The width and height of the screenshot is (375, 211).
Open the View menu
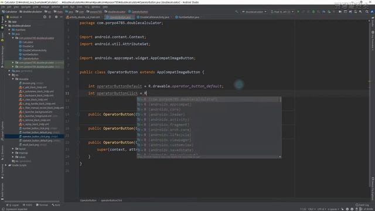16,7
